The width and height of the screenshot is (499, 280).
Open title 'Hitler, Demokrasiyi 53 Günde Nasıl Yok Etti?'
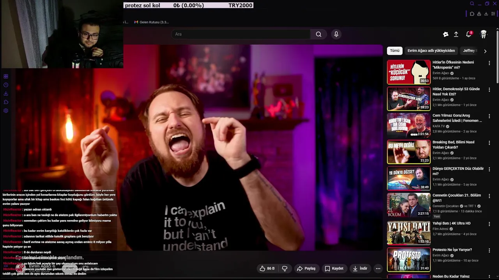point(456,91)
